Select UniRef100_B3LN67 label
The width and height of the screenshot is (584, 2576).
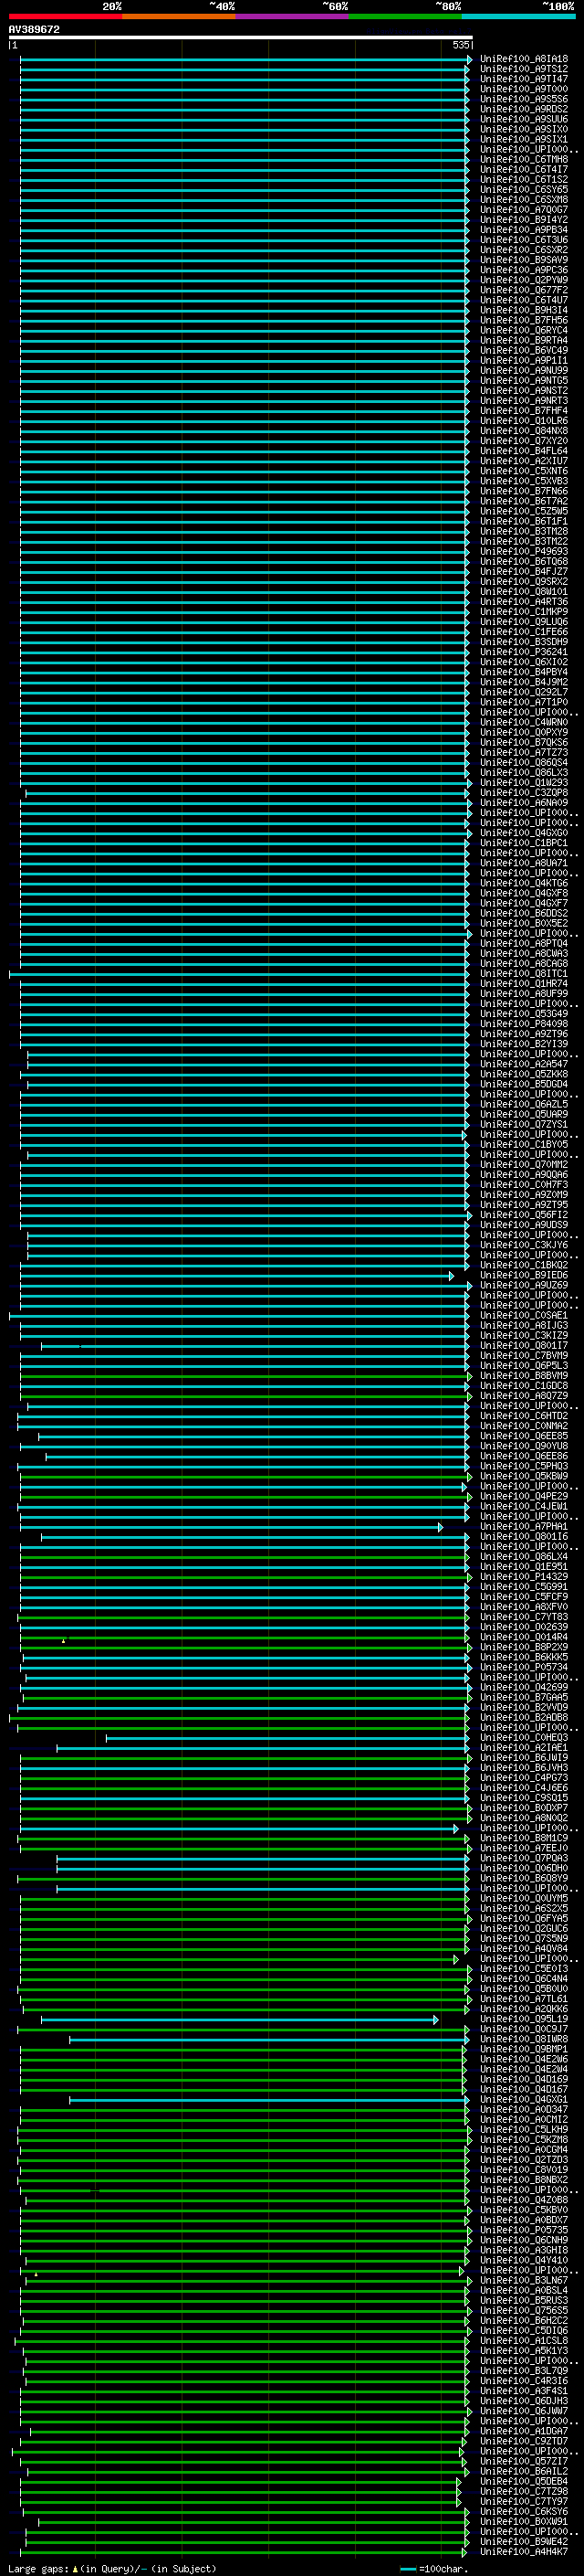coord(524,2281)
